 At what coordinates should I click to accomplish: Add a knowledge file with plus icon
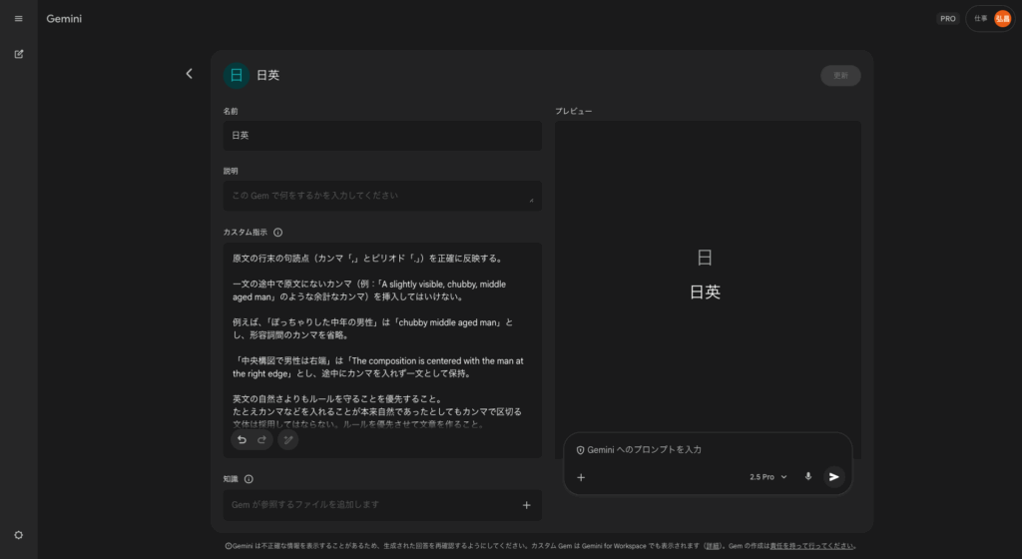coord(526,505)
